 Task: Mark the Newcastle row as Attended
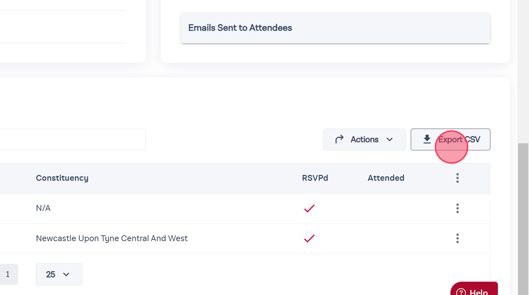click(x=385, y=238)
